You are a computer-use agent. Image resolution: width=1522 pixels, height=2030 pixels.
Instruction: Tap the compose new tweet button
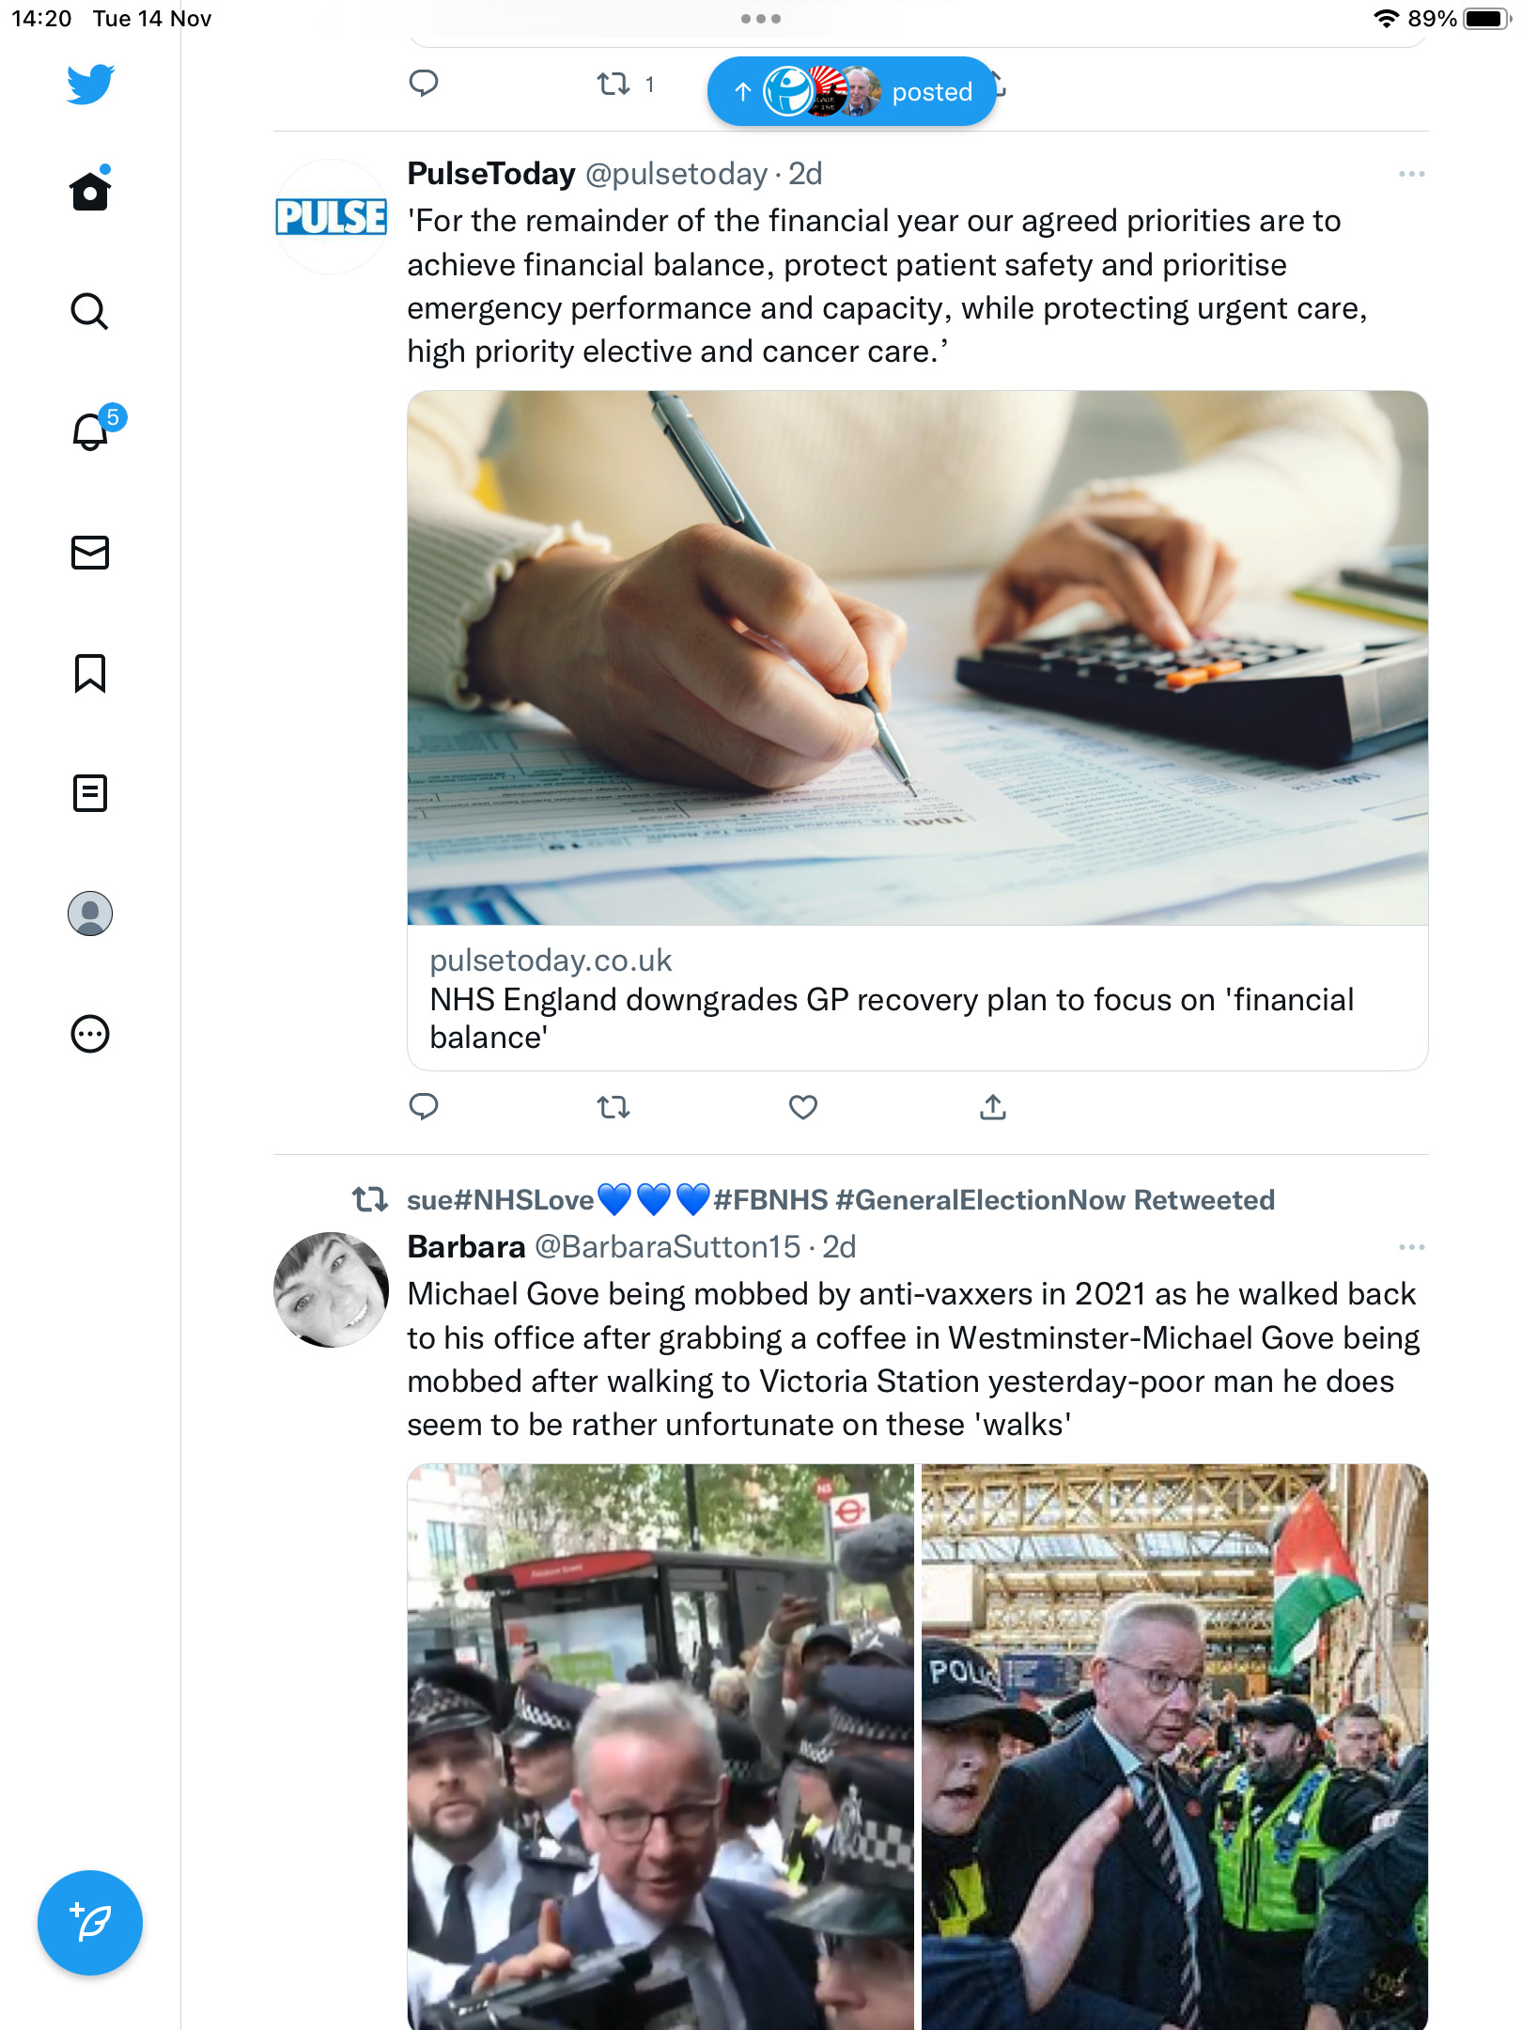pyautogui.click(x=90, y=1923)
